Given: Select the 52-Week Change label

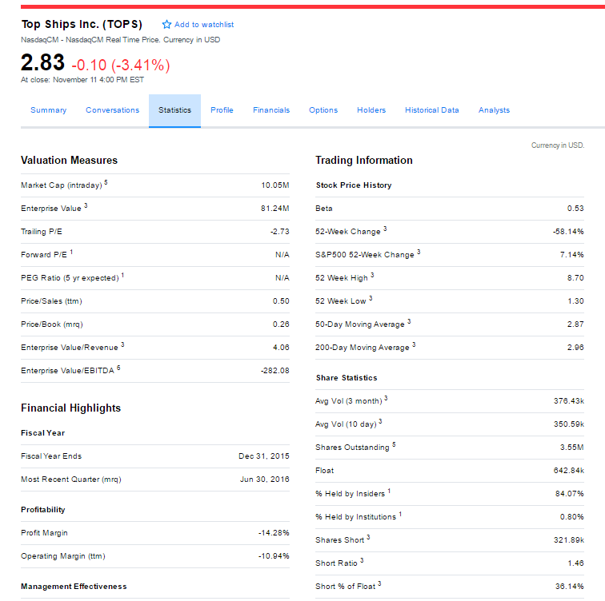Looking at the screenshot, I should point(348,232).
